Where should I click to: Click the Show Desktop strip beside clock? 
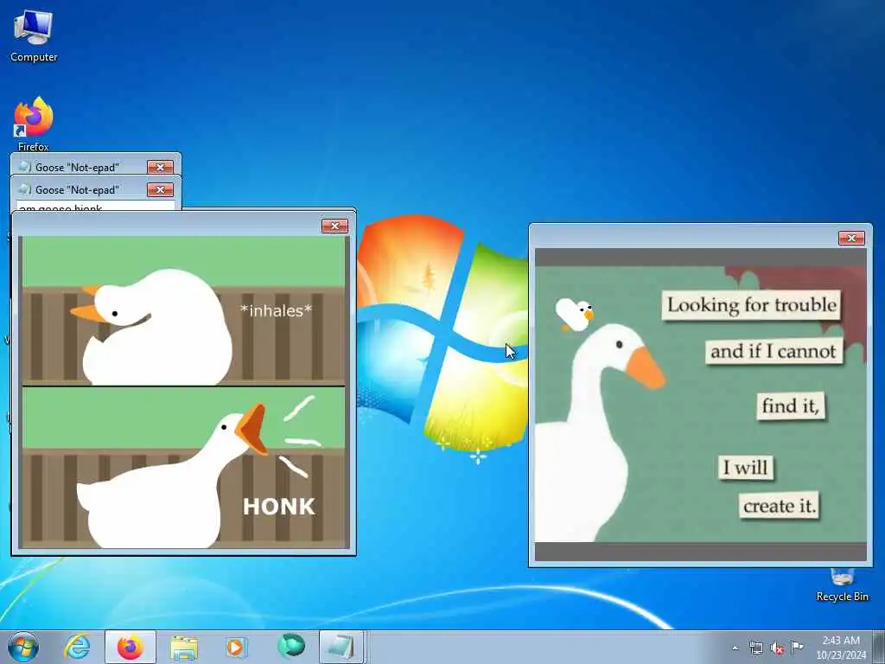(879, 647)
